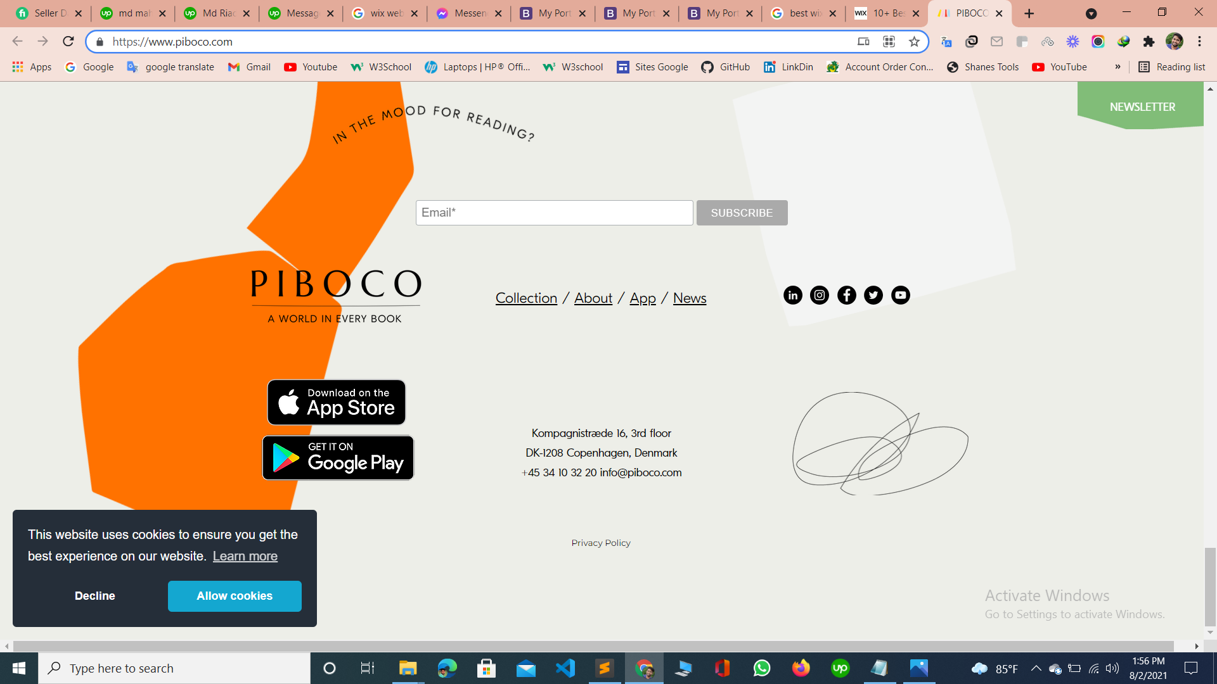Open the volume control in system tray
Viewport: 1217px width, 684px height.
1112,668
